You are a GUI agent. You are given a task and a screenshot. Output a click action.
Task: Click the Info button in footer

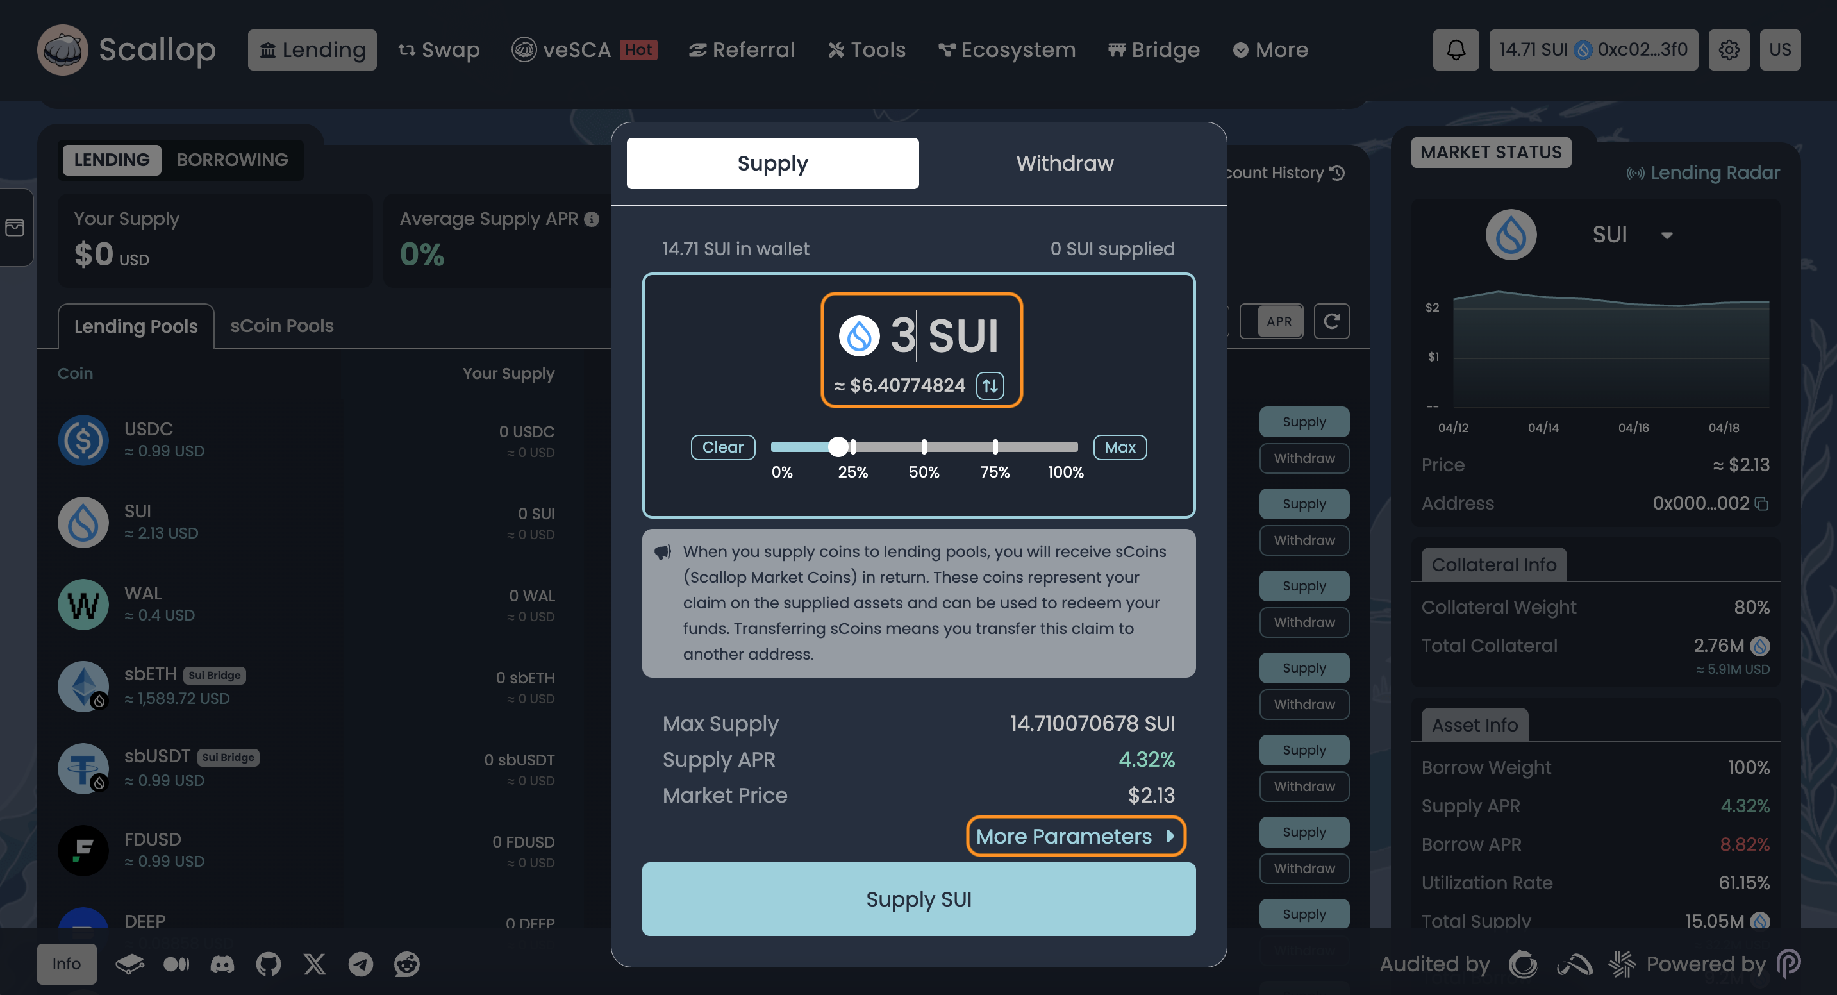(x=66, y=964)
